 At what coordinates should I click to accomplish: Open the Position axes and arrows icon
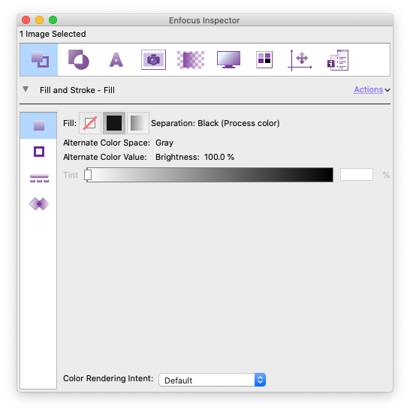coord(300,60)
